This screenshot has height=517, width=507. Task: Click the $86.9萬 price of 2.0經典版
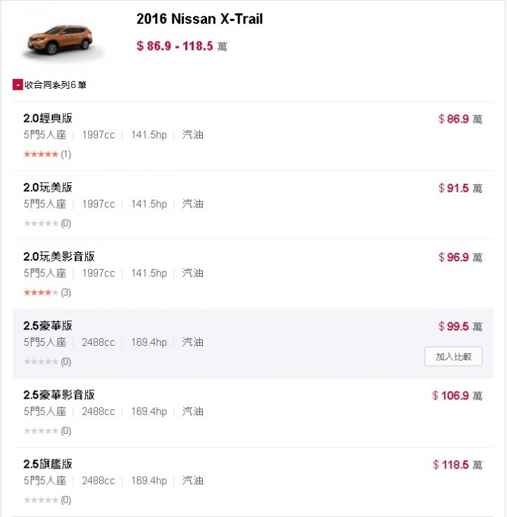point(461,119)
